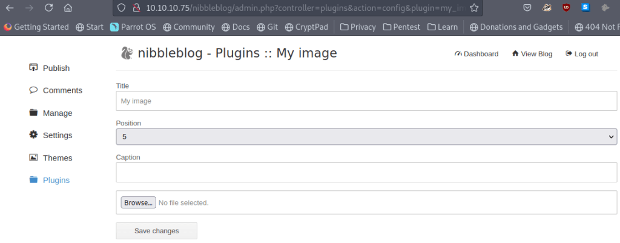Click the Manage folder icon
The width and height of the screenshot is (620, 243).
point(34,113)
